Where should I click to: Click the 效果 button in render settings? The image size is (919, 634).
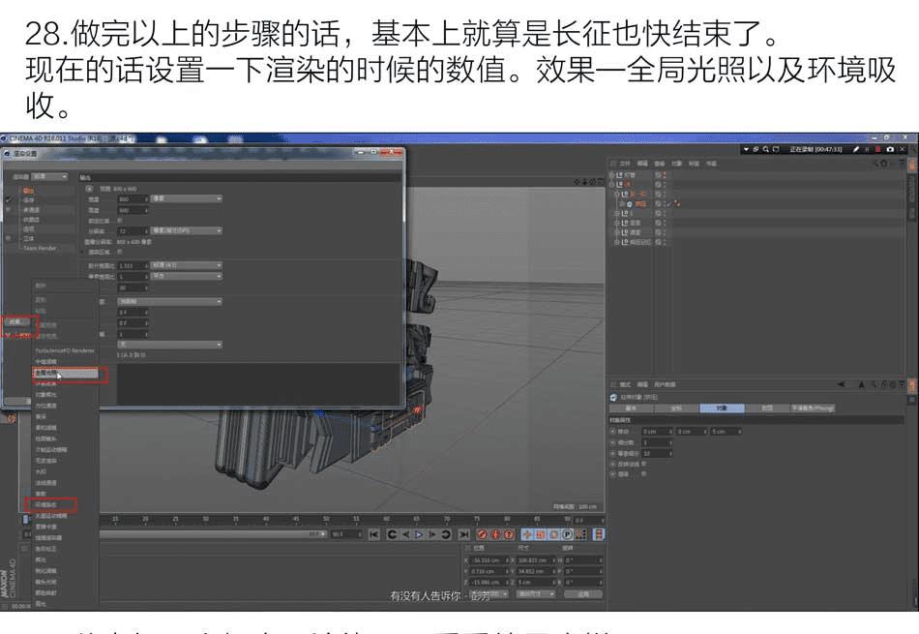[x=15, y=321]
